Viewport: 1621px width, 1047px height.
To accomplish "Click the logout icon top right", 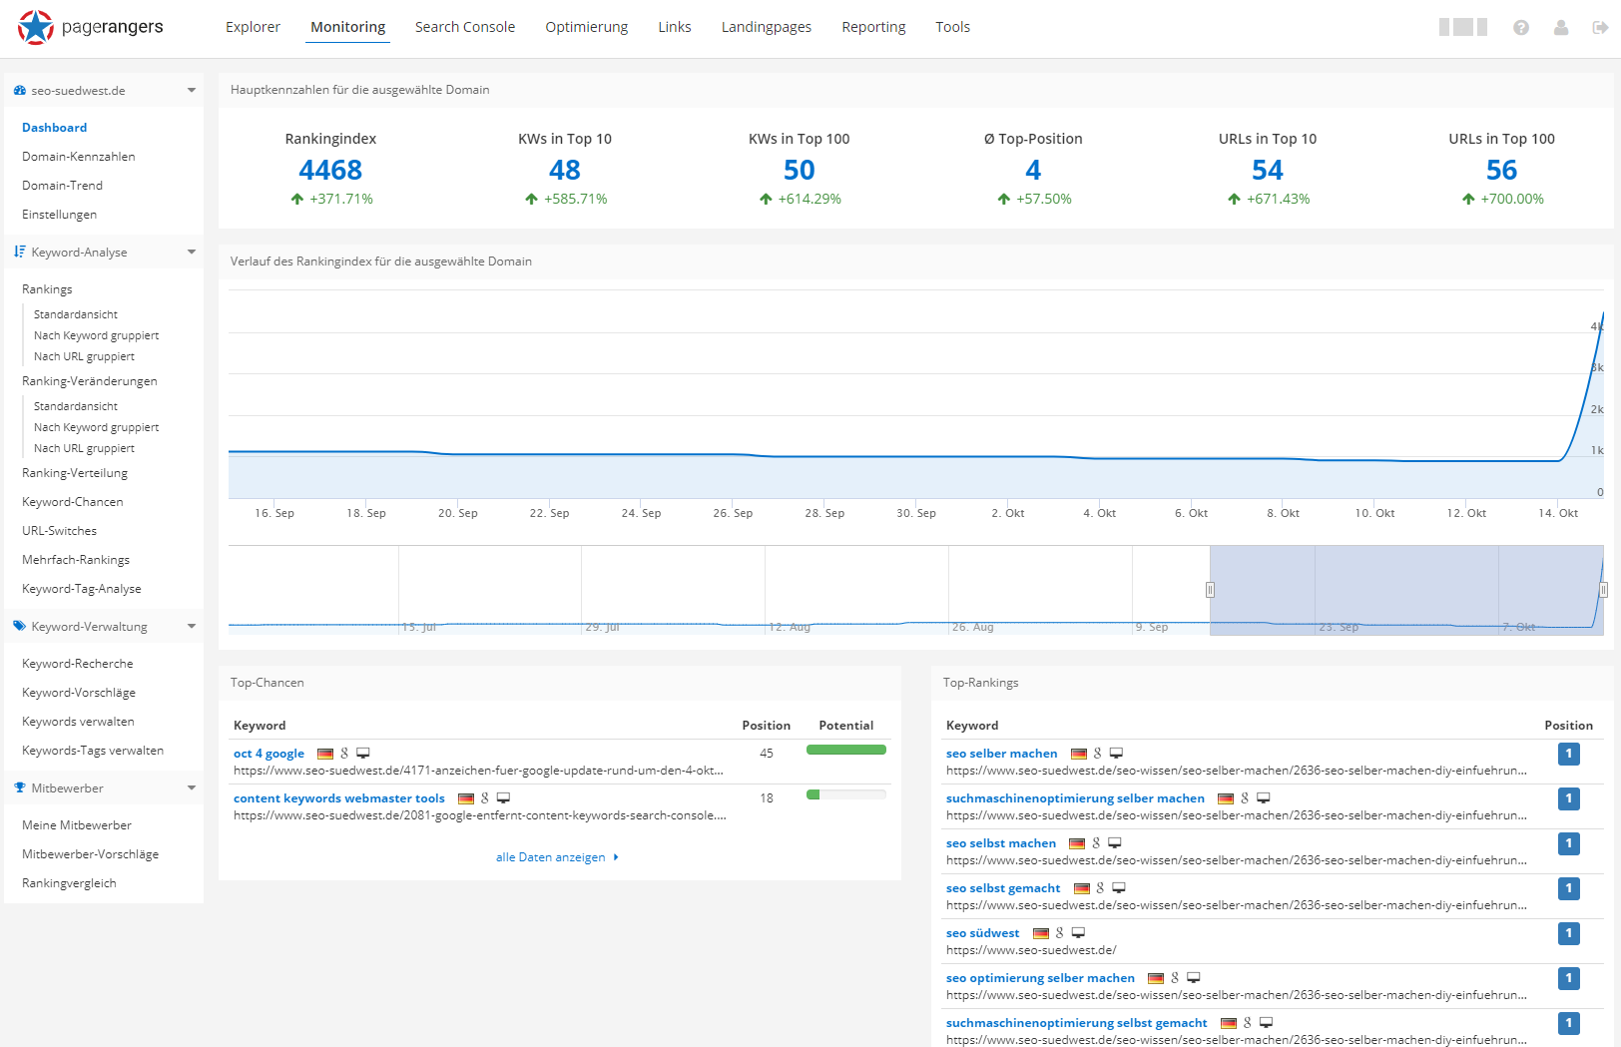I will (1598, 27).
